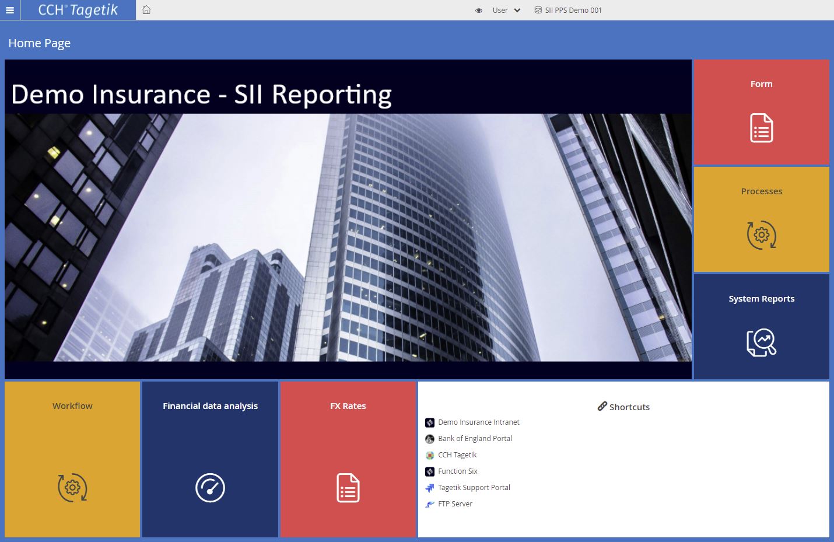Image resolution: width=834 pixels, height=542 pixels.
Task: Click the home icon in the top bar
Action: click(x=146, y=10)
